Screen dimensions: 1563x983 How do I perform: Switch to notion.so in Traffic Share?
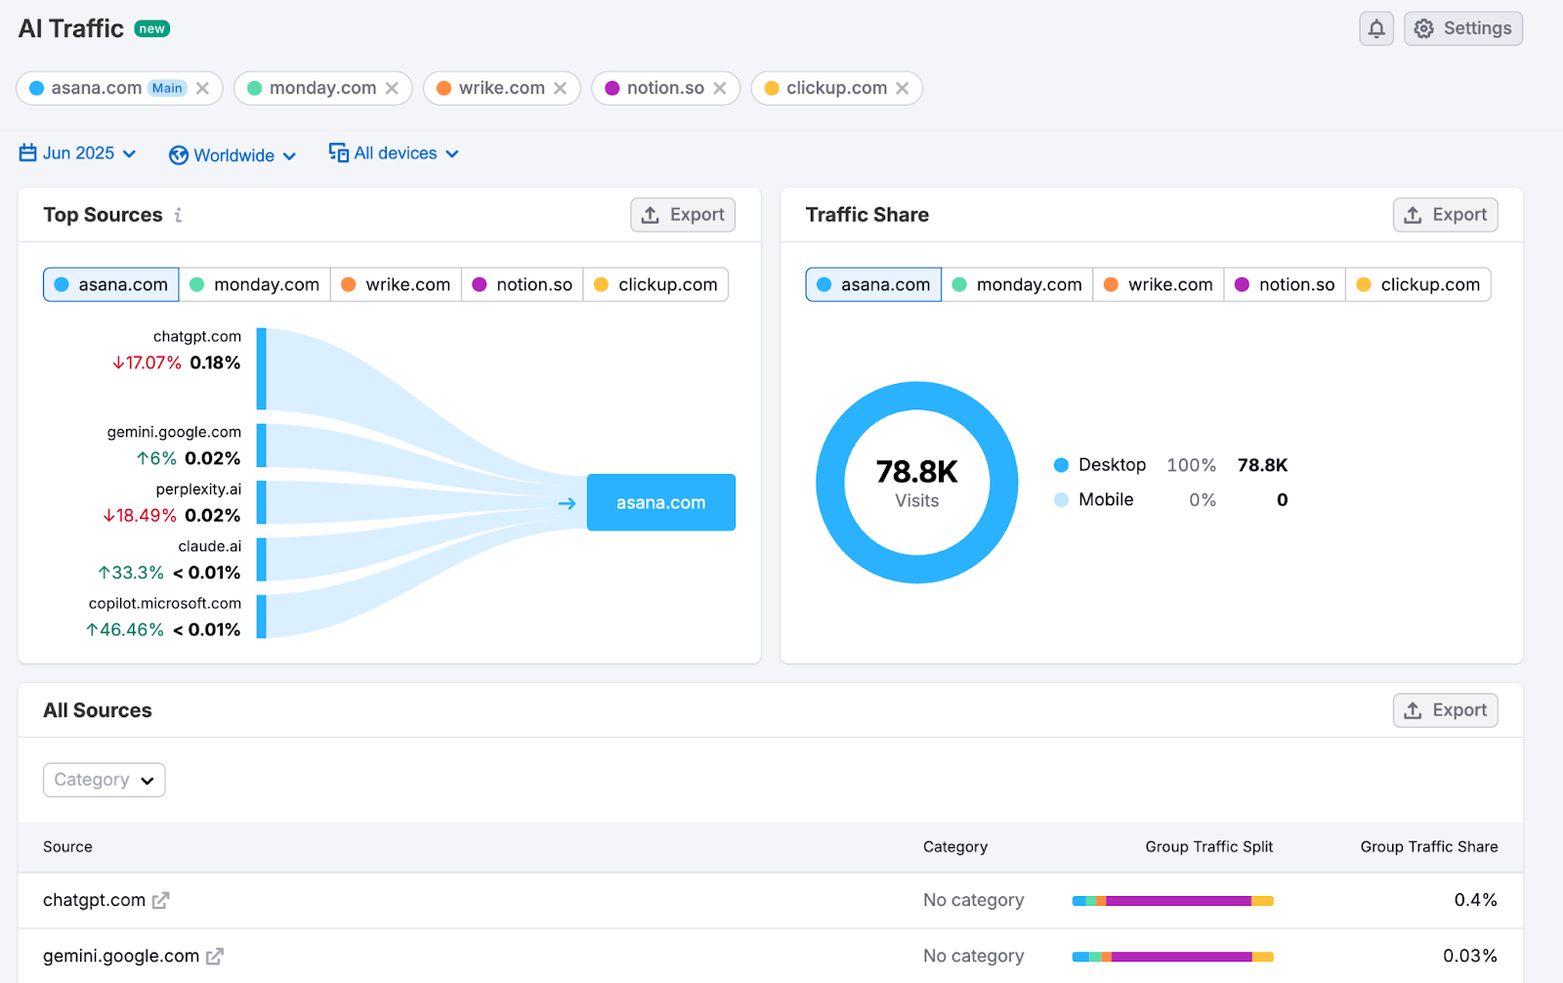[1285, 284]
